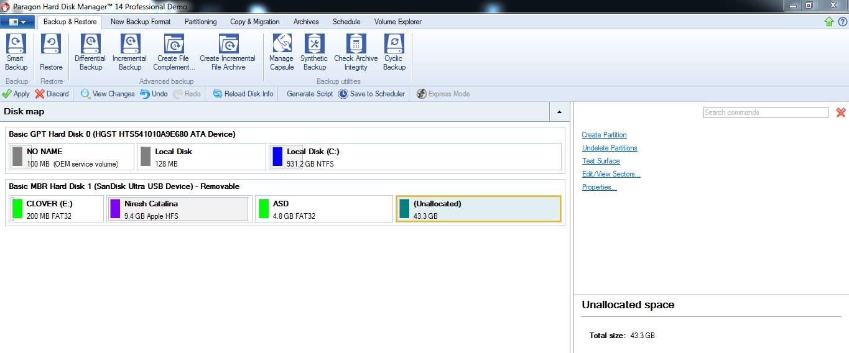Viewport: 849px width, 353px height.
Task: Open the Test Surface link
Action: point(601,161)
